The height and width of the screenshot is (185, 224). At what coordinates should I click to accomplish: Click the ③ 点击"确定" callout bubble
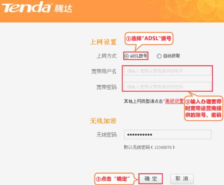tap(115, 179)
